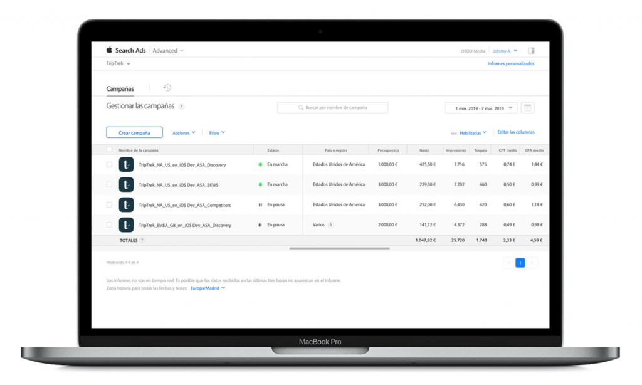Viewport: 642px width, 385px height.
Task: Click the Search Ads title
Action: click(130, 50)
